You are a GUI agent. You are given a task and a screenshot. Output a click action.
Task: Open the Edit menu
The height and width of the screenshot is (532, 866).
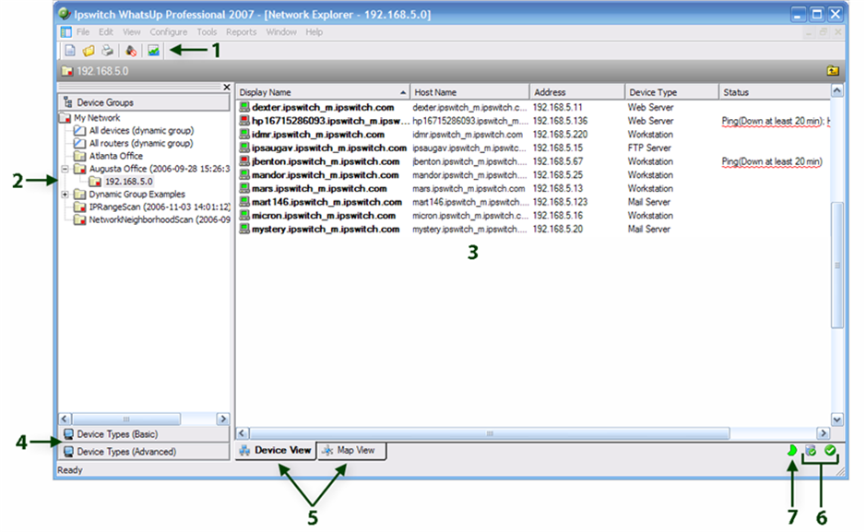(105, 32)
